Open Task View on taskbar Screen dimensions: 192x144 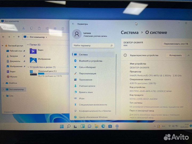coord(75,126)
